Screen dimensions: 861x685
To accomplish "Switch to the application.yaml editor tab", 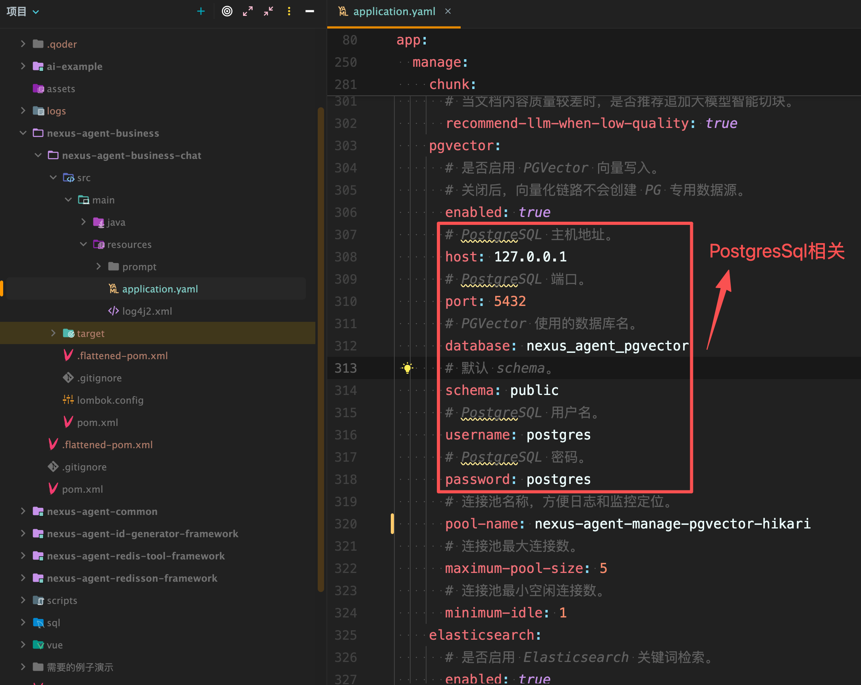I will (394, 12).
